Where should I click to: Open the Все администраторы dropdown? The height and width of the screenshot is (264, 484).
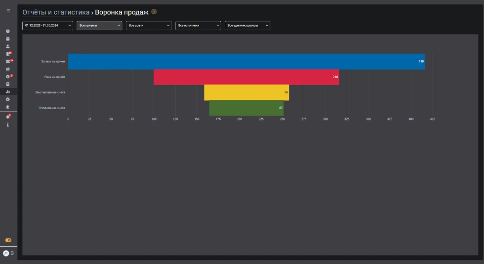247,25
